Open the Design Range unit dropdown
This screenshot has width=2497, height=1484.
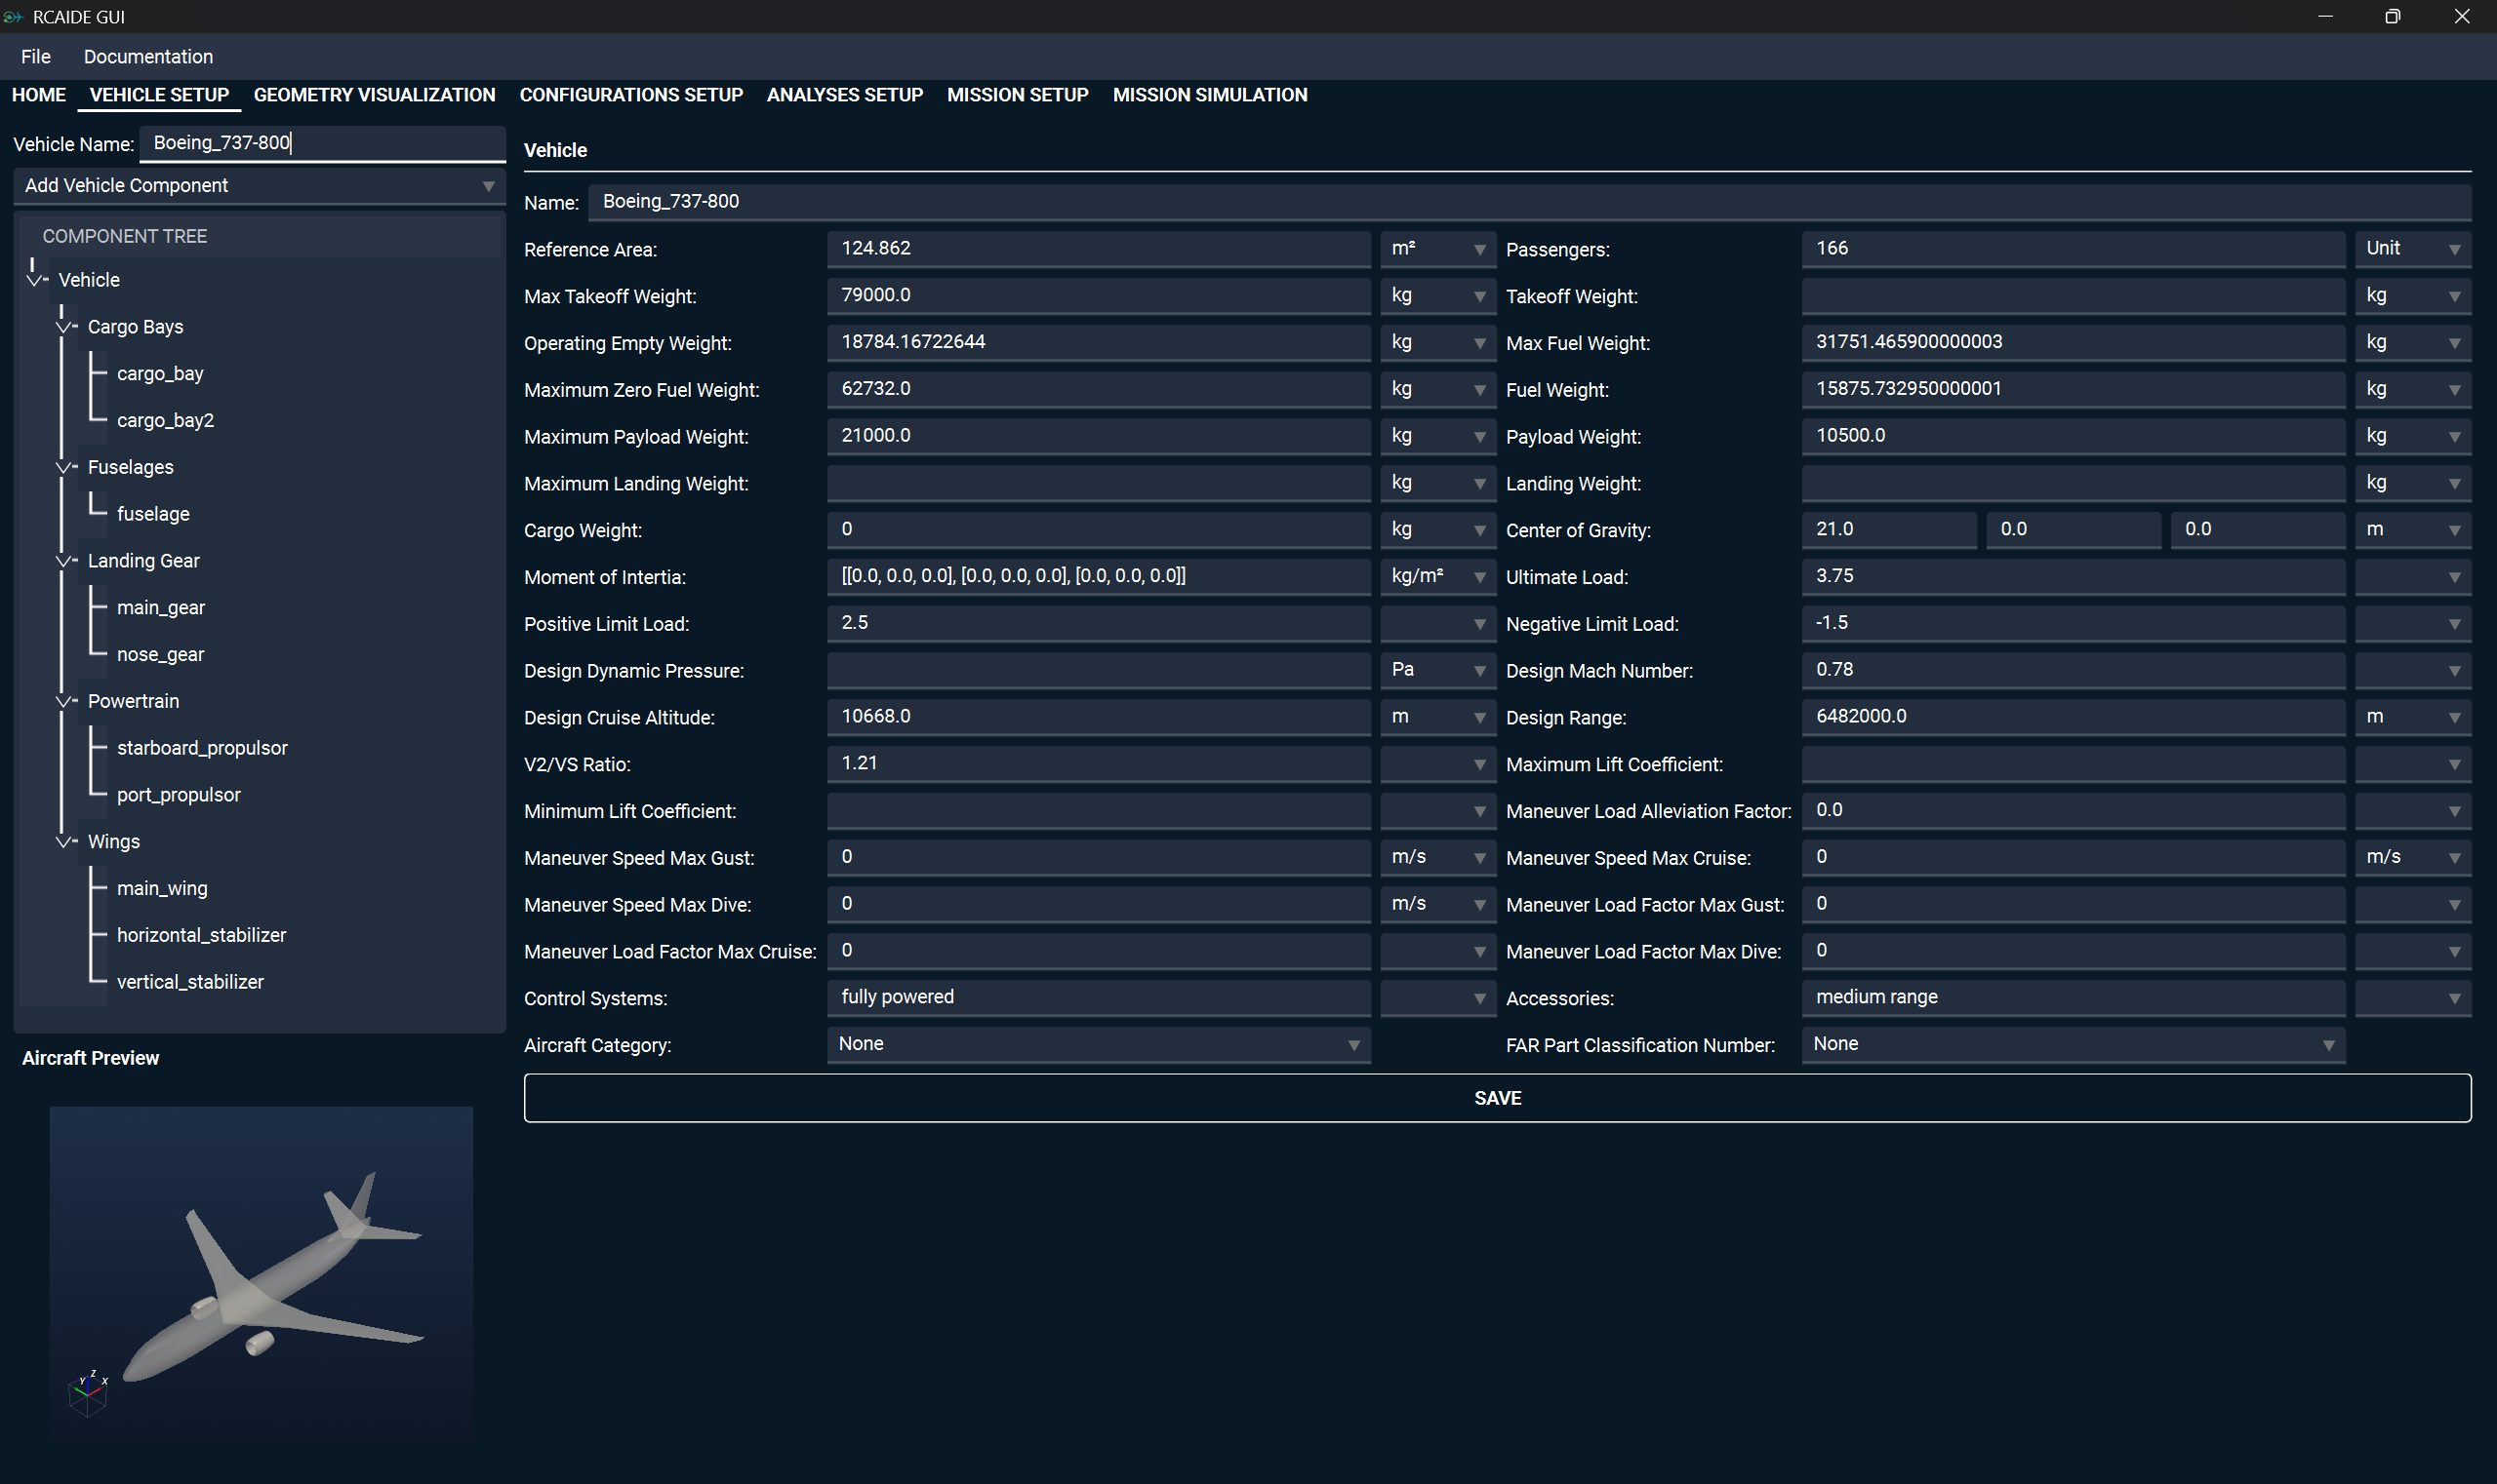point(2412,717)
